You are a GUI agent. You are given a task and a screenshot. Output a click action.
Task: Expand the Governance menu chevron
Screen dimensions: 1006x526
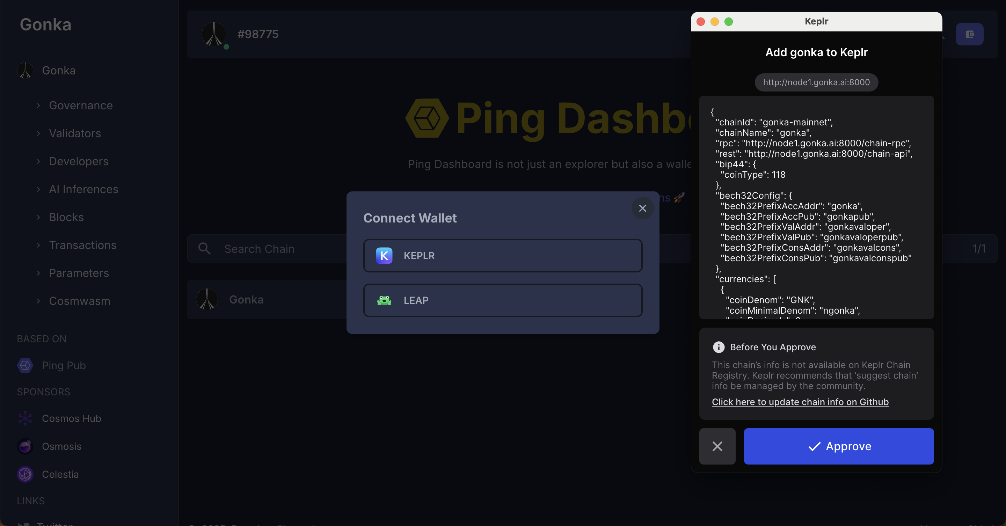click(39, 105)
